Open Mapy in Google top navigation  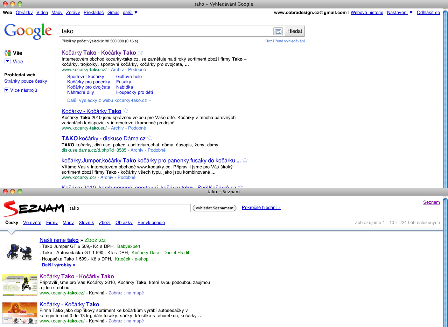(57, 12)
